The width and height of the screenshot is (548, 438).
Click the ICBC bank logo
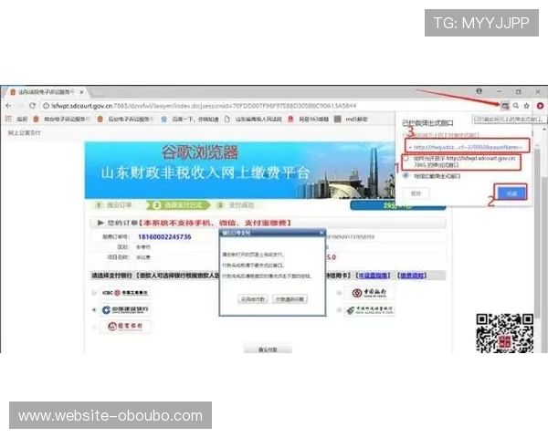pos(125,293)
